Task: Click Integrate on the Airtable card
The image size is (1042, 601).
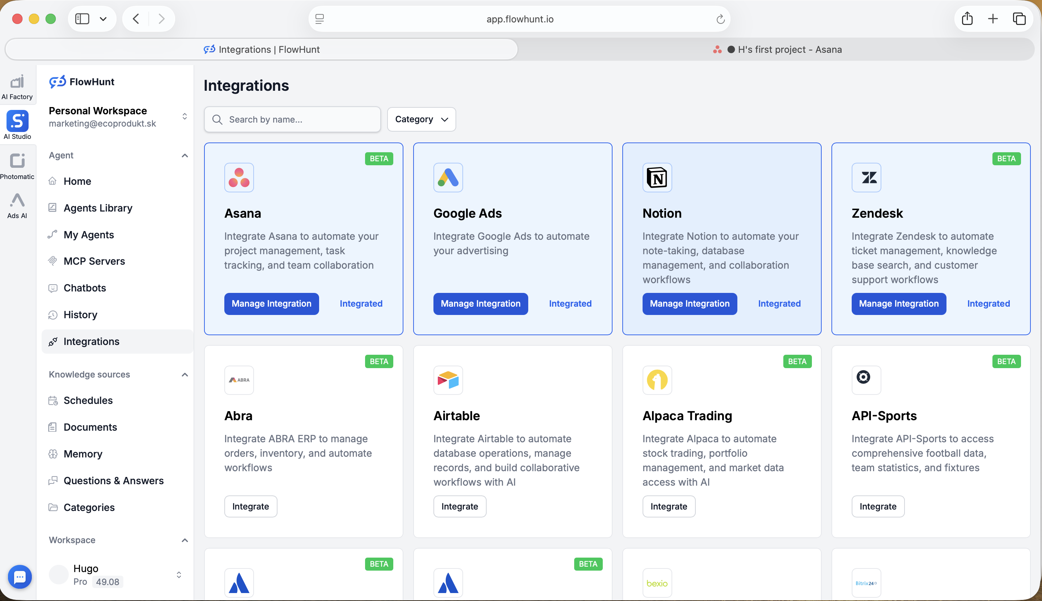Action: [459, 507]
